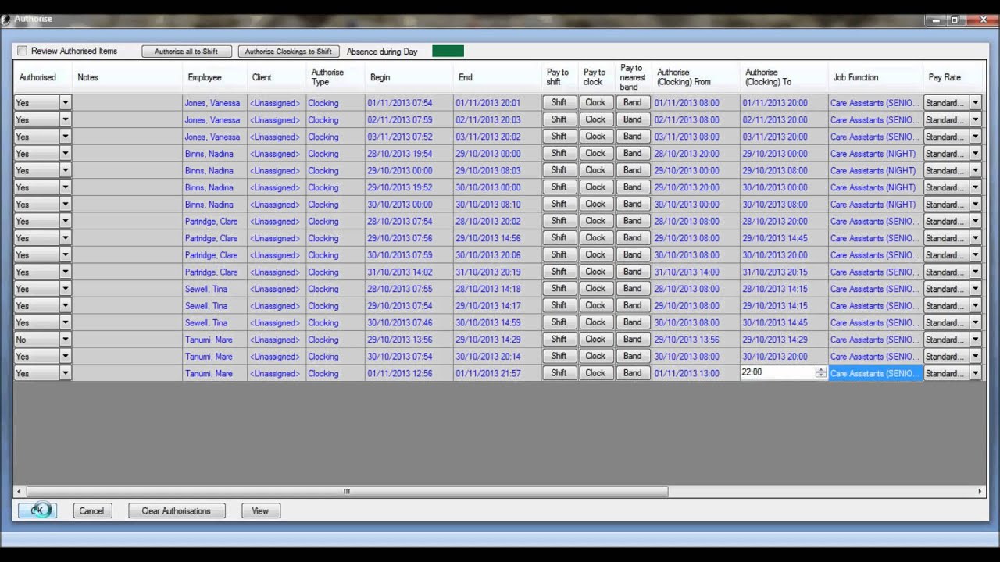Image resolution: width=1000 pixels, height=562 pixels.
Task: Click Shift button for Binns 28/10/2013 19:54 row
Action: pyautogui.click(x=559, y=153)
